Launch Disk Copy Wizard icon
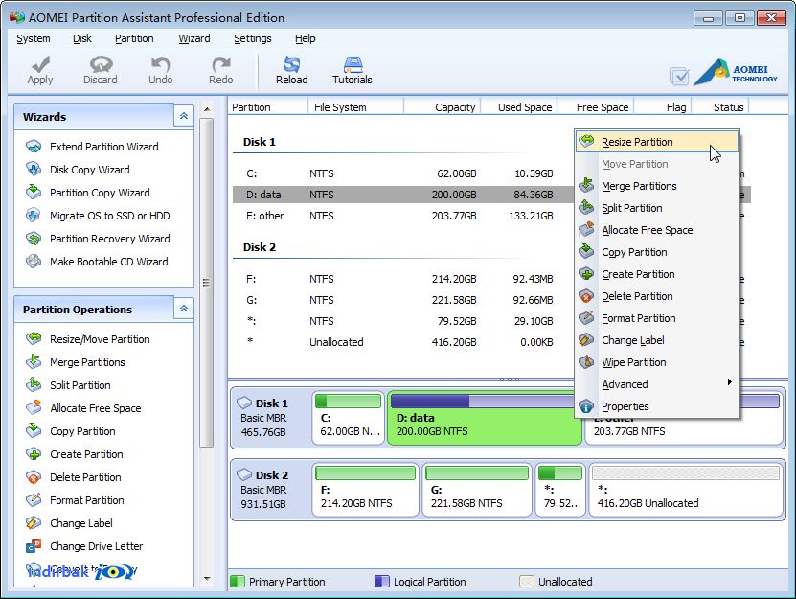Screen dimensions: 796x599 click(34, 170)
